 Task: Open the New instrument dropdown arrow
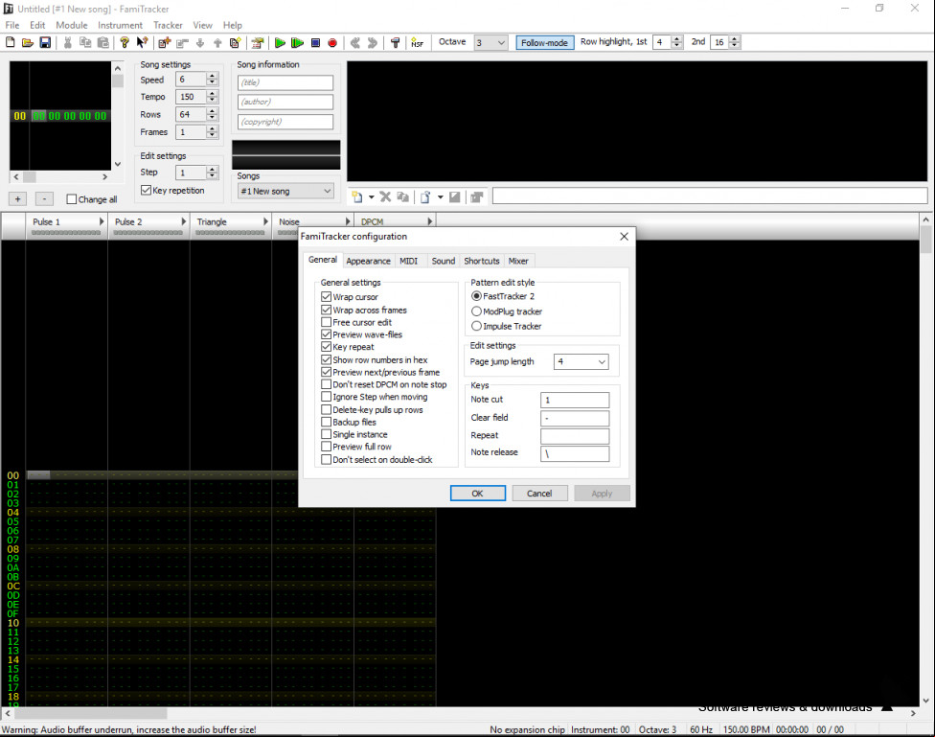point(371,196)
